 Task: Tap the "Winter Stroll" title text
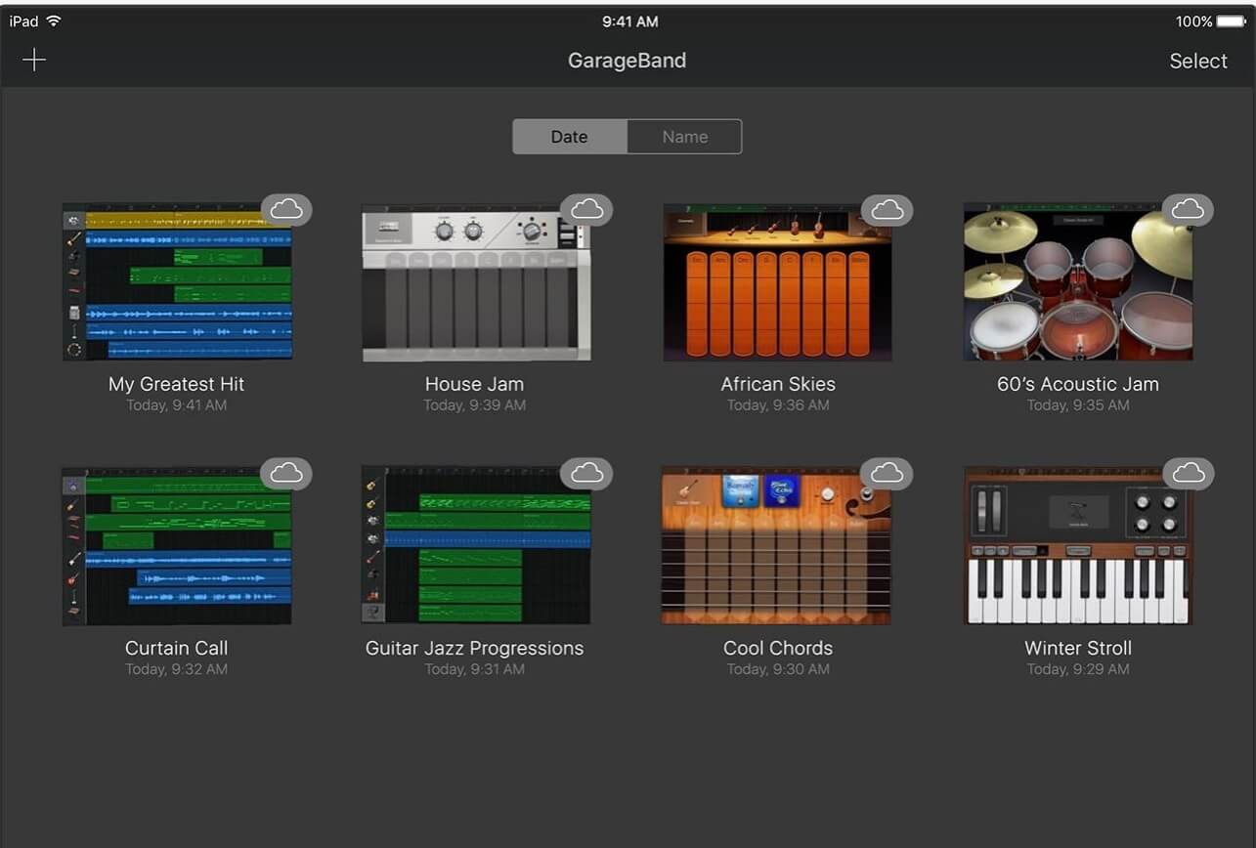(x=1078, y=648)
